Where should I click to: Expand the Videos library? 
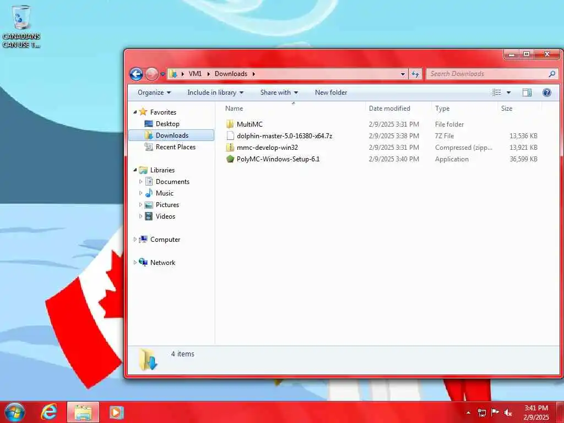[140, 216]
